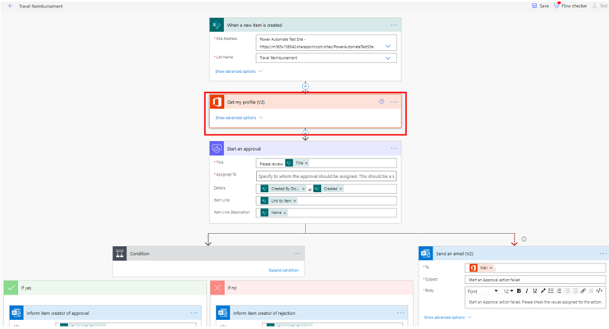
Task: Insert a step below the trigger card
Action: (305, 86)
